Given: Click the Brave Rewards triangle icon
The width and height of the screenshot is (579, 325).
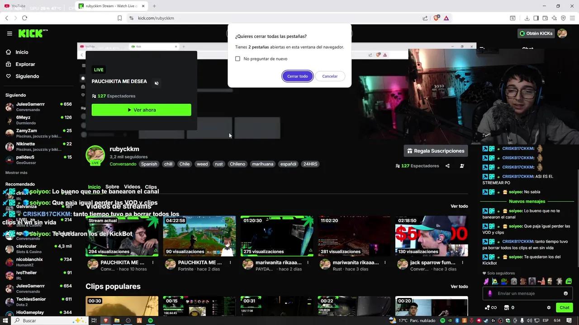Looking at the screenshot, I should click(446, 18).
